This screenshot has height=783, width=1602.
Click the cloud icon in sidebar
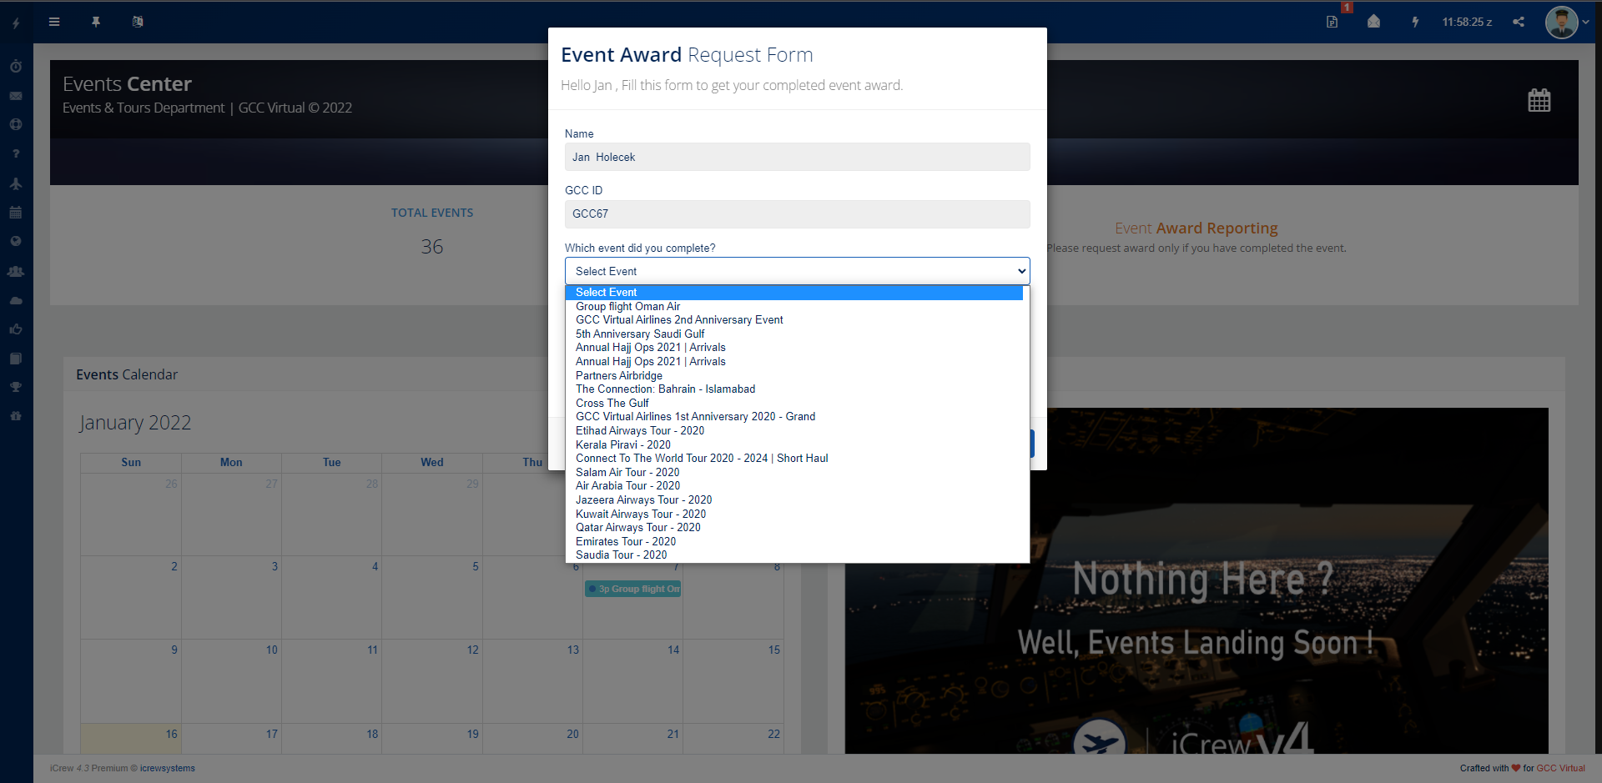click(x=16, y=300)
